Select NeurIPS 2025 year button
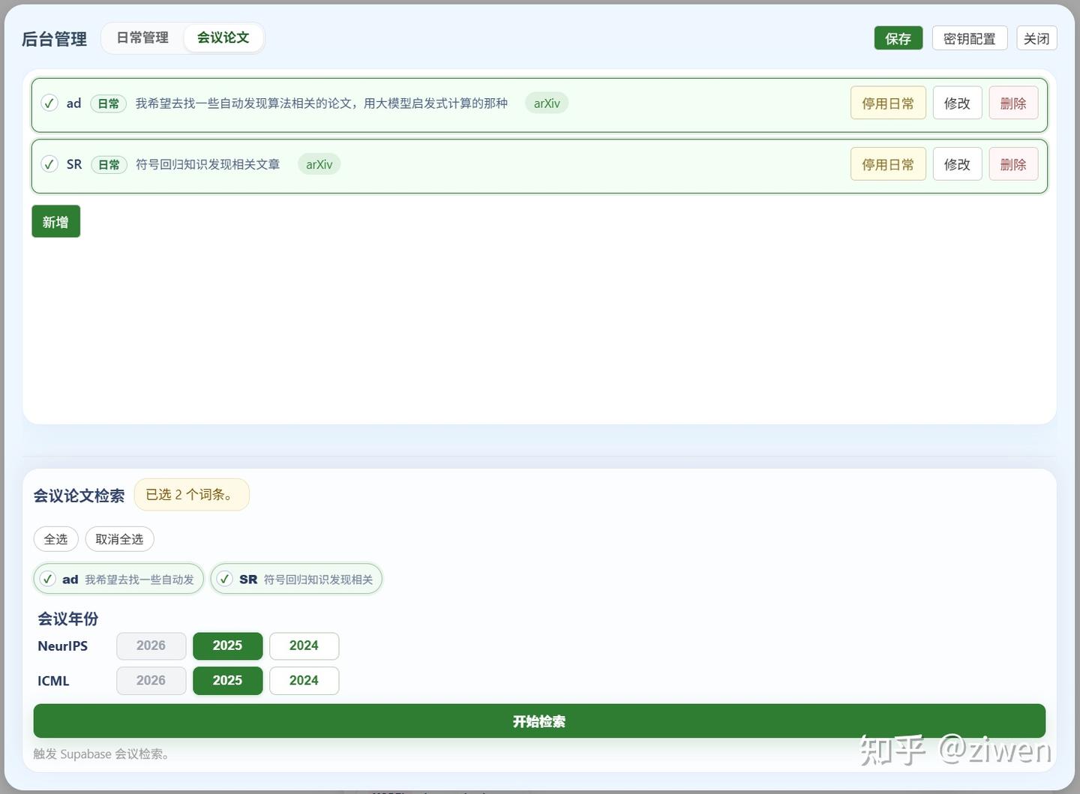The height and width of the screenshot is (794, 1080). [x=228, y=646]
